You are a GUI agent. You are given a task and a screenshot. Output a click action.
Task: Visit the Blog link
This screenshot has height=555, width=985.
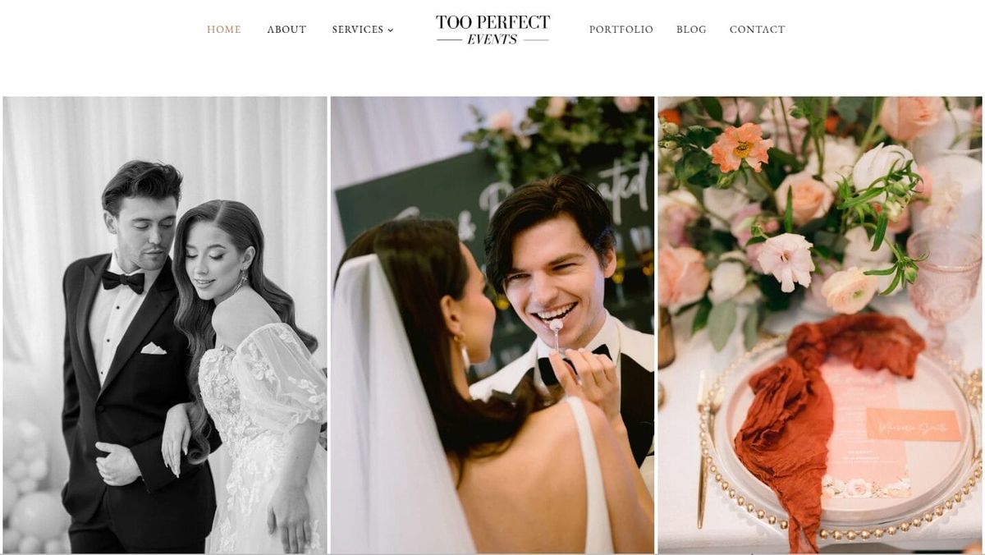[x=691, y=30]
